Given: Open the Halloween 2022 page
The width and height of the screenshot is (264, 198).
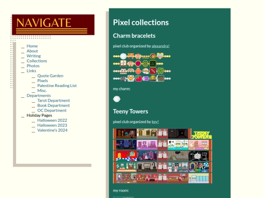Looking at the screenshot, I should coord(52,120).
